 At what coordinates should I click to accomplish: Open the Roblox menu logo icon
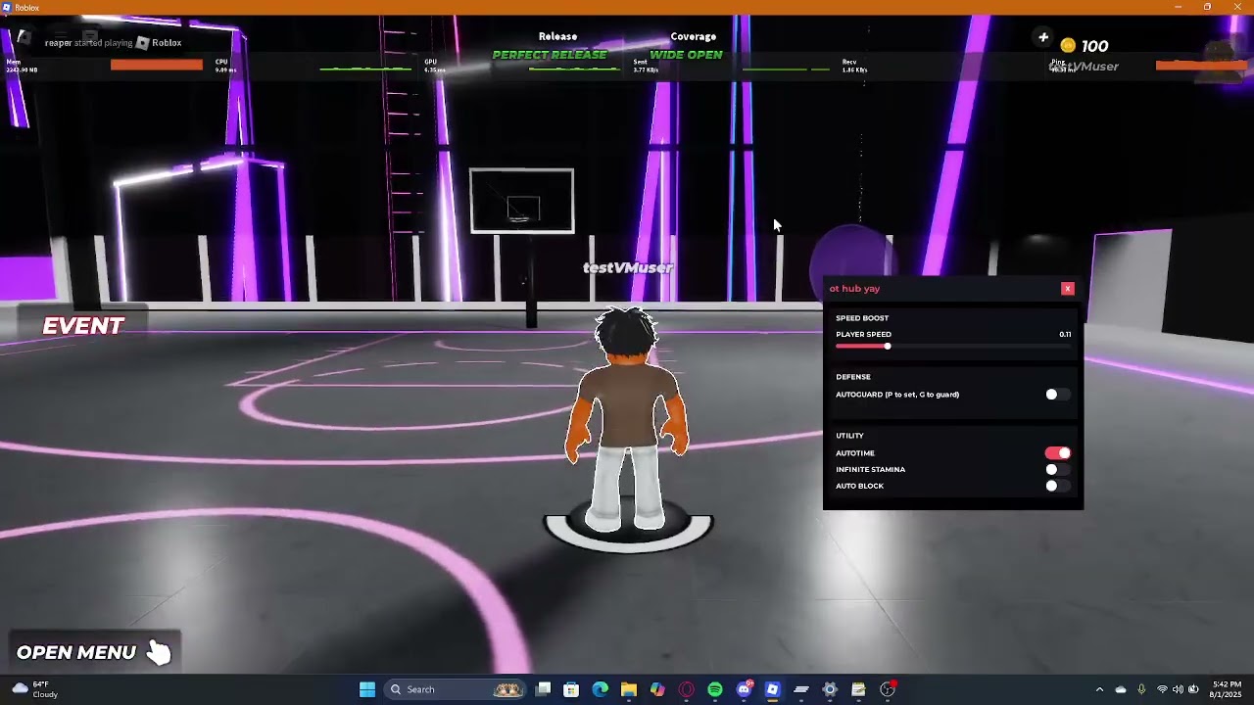pos(23,37)
